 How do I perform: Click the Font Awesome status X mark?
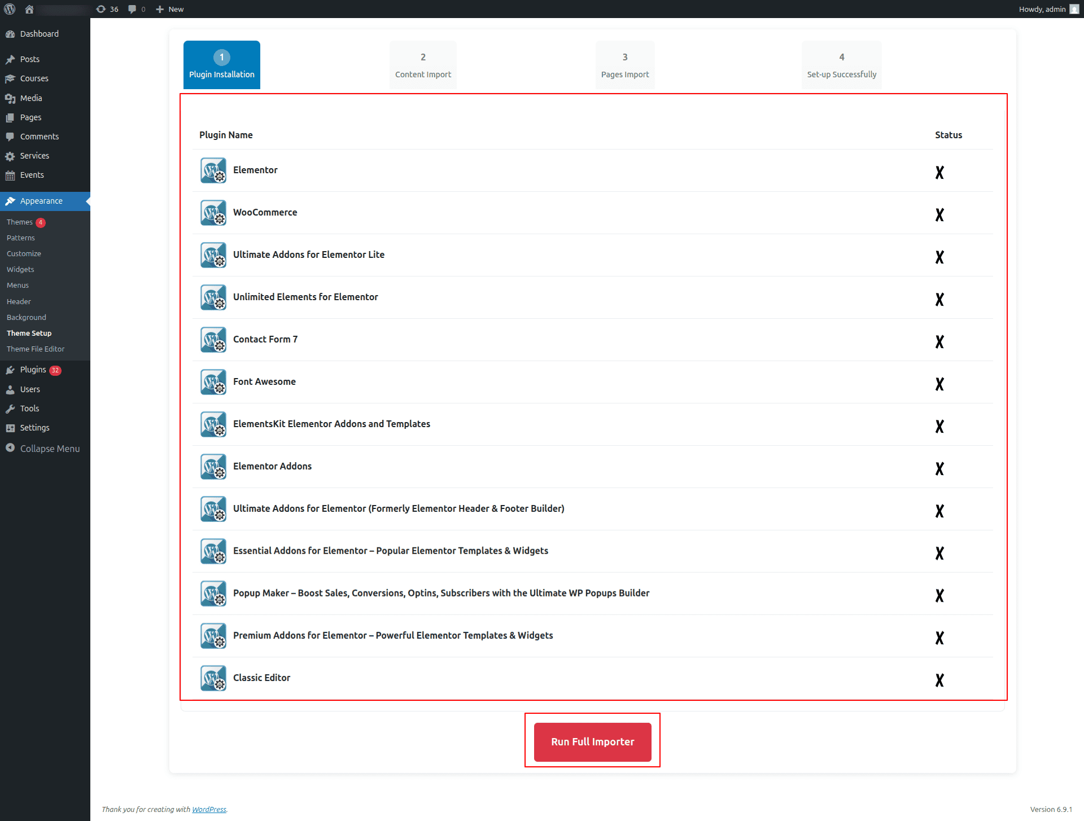(939, 384)
